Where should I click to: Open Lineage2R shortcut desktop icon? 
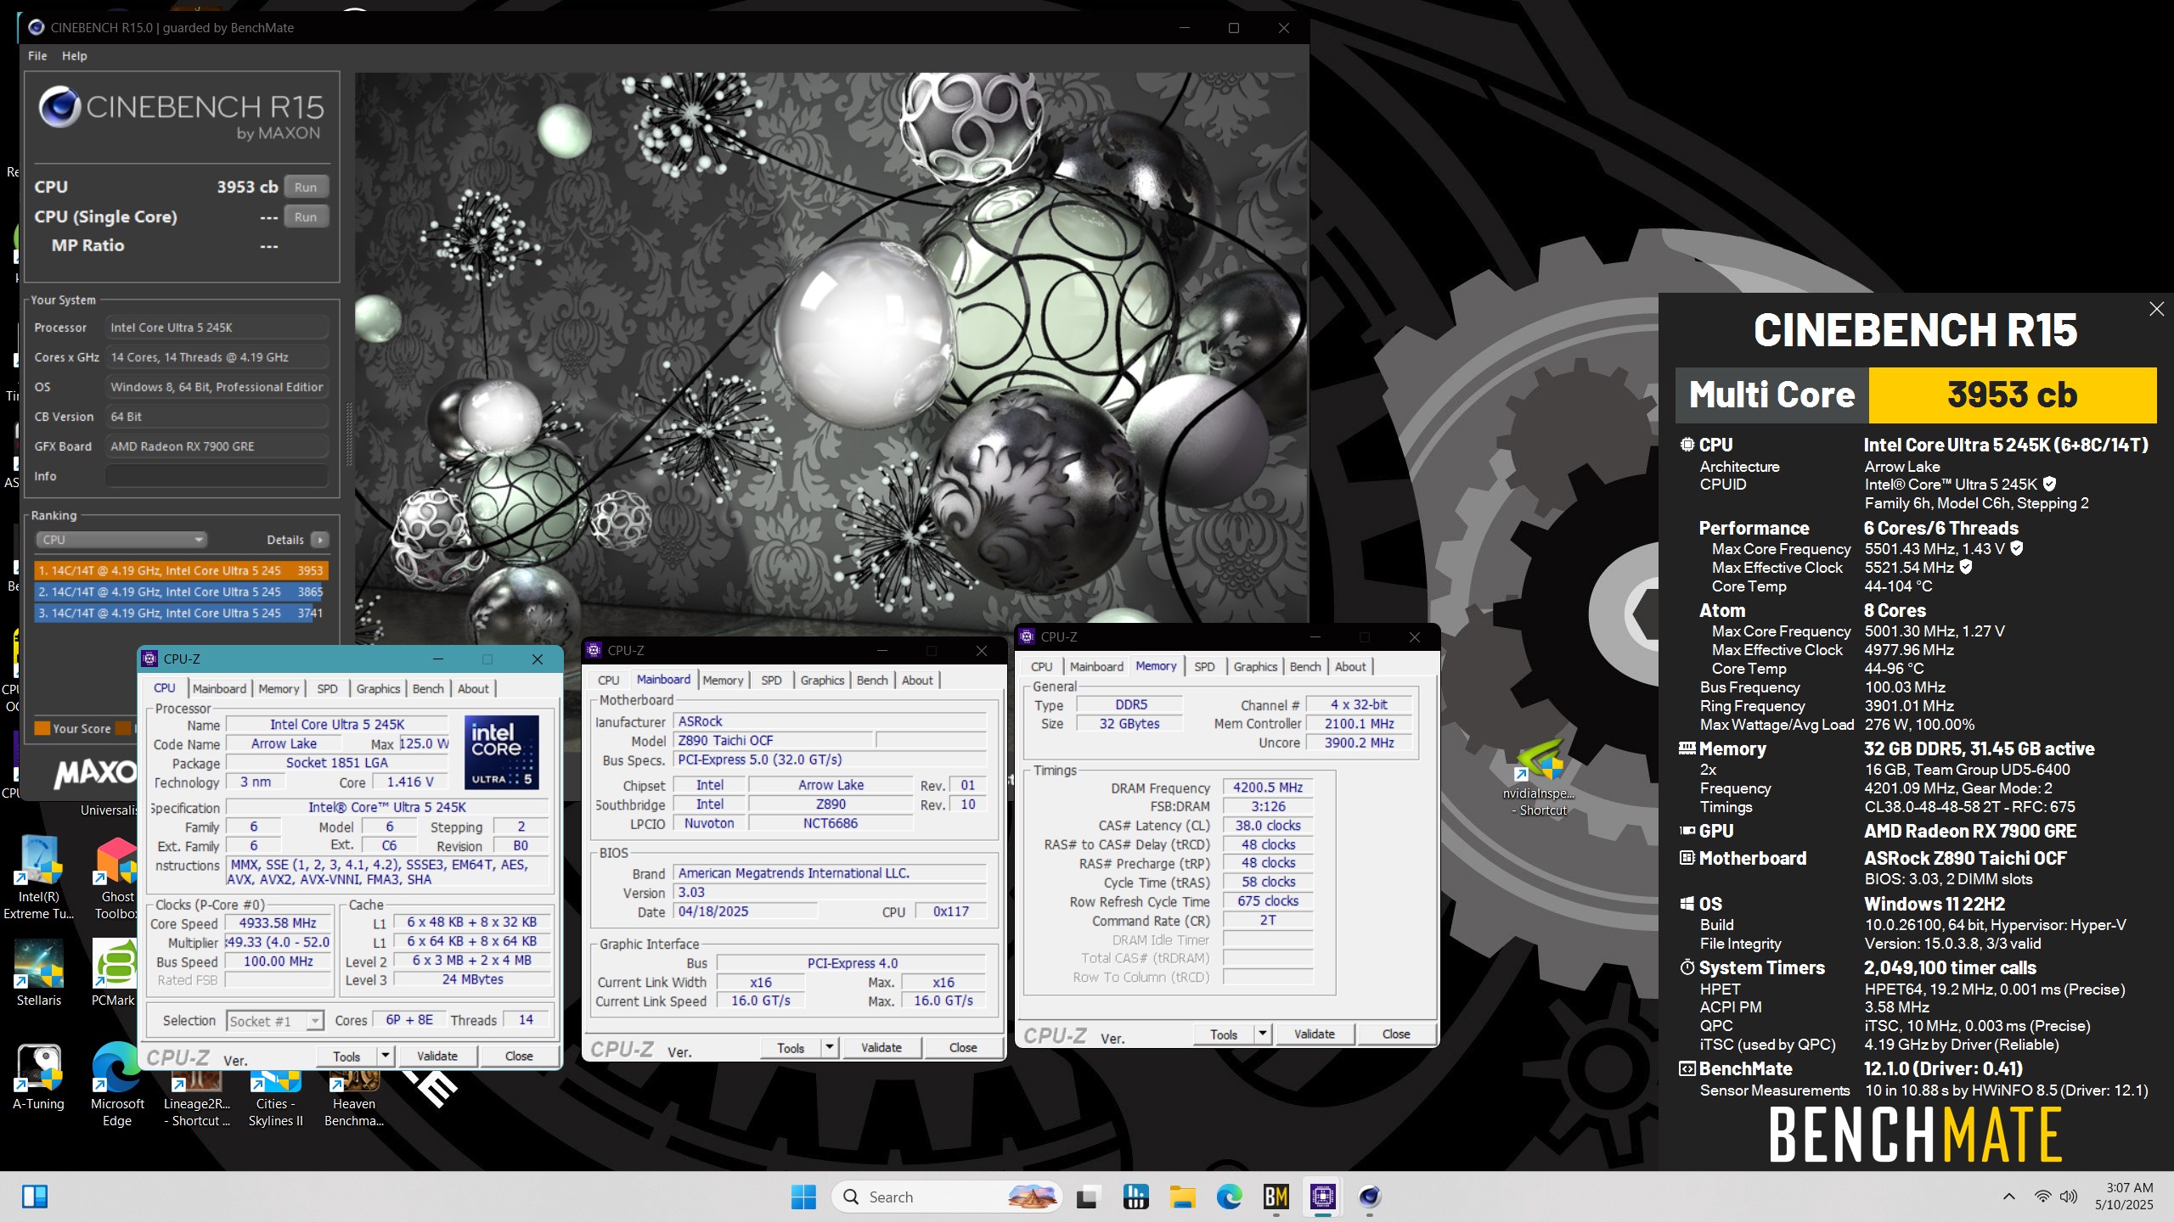[x=197, y=1100]
